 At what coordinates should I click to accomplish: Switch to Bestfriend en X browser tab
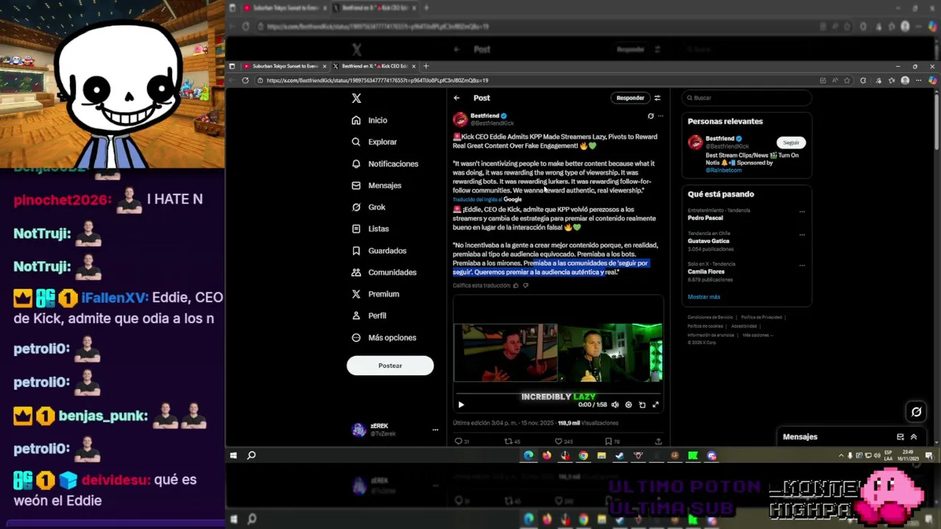coord(375,66)
